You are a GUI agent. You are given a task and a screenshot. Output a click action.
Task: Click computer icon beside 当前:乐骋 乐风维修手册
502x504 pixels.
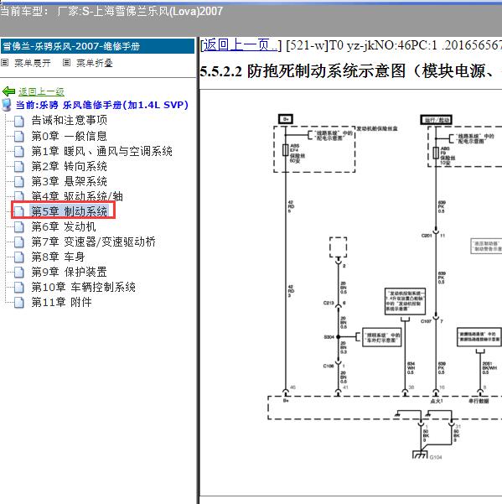pos(6,105)
